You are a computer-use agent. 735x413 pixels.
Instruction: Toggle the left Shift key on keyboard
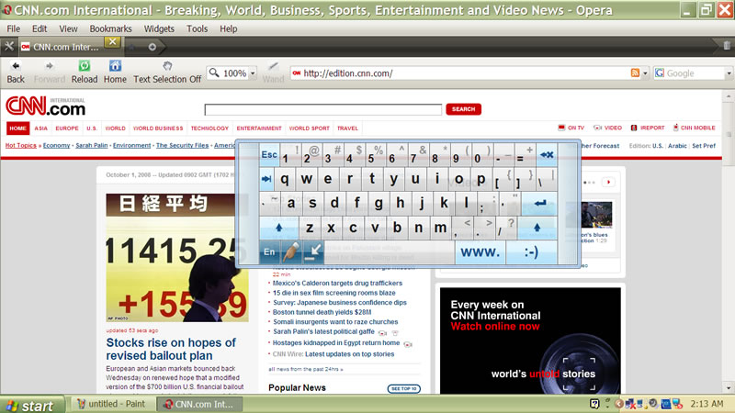coord(277,228)
